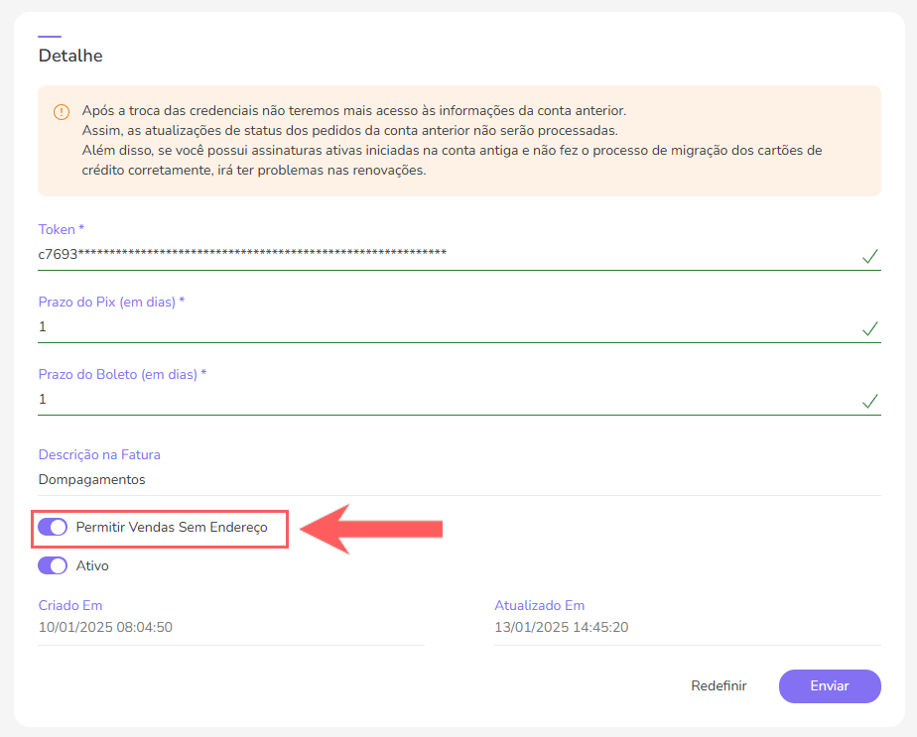
Task: Turn off the Ativo toggle switch
Action: (52, 565)
